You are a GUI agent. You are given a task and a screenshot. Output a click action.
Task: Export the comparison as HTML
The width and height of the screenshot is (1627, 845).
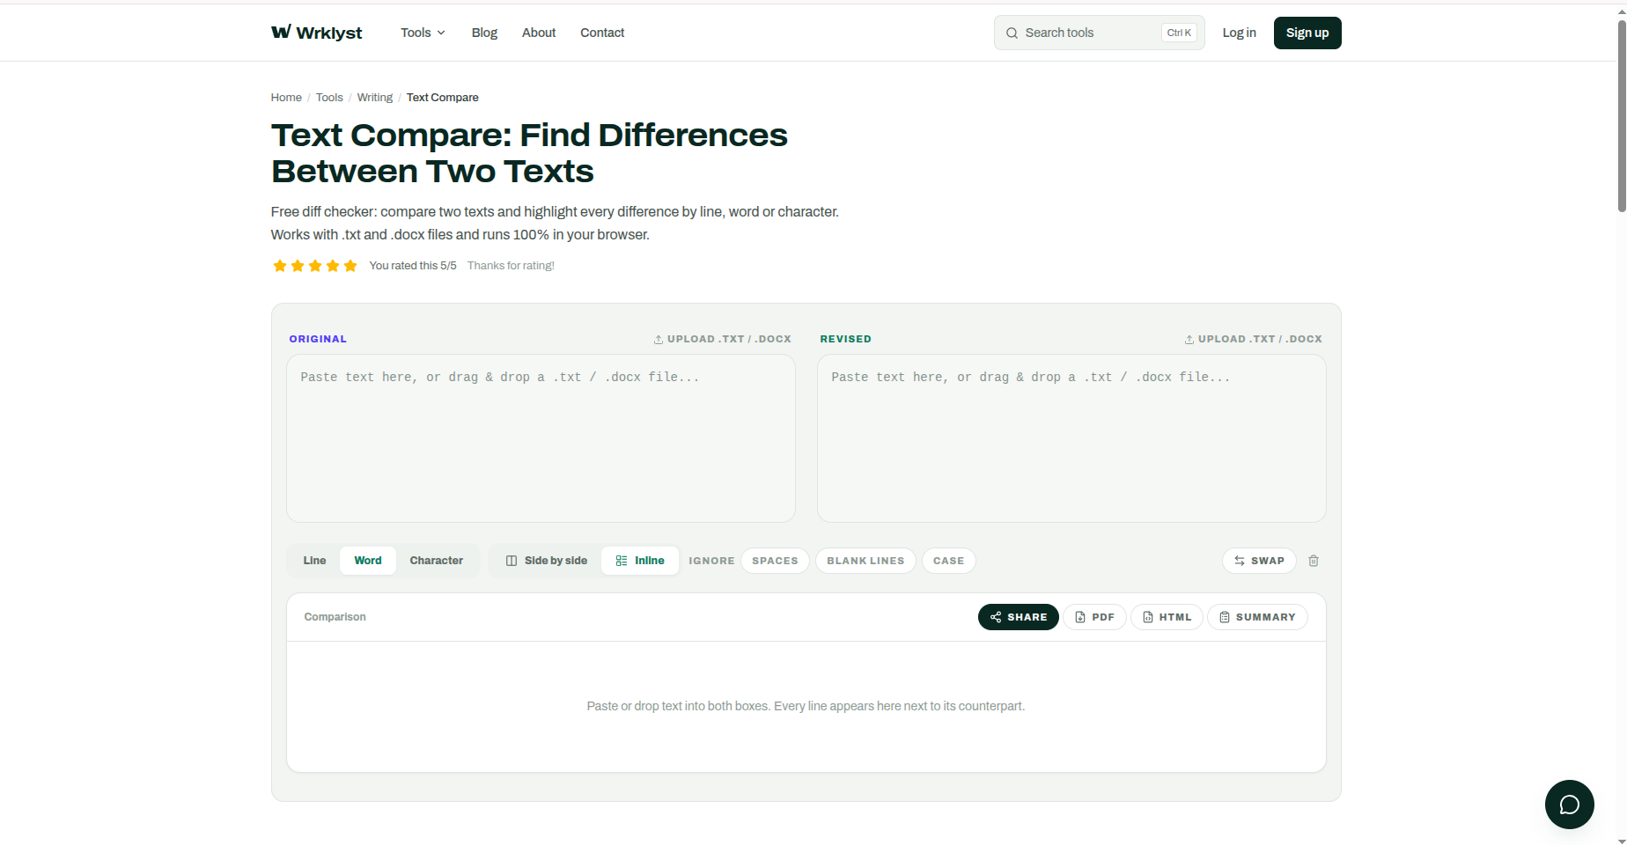click(x=1167, y=617)
